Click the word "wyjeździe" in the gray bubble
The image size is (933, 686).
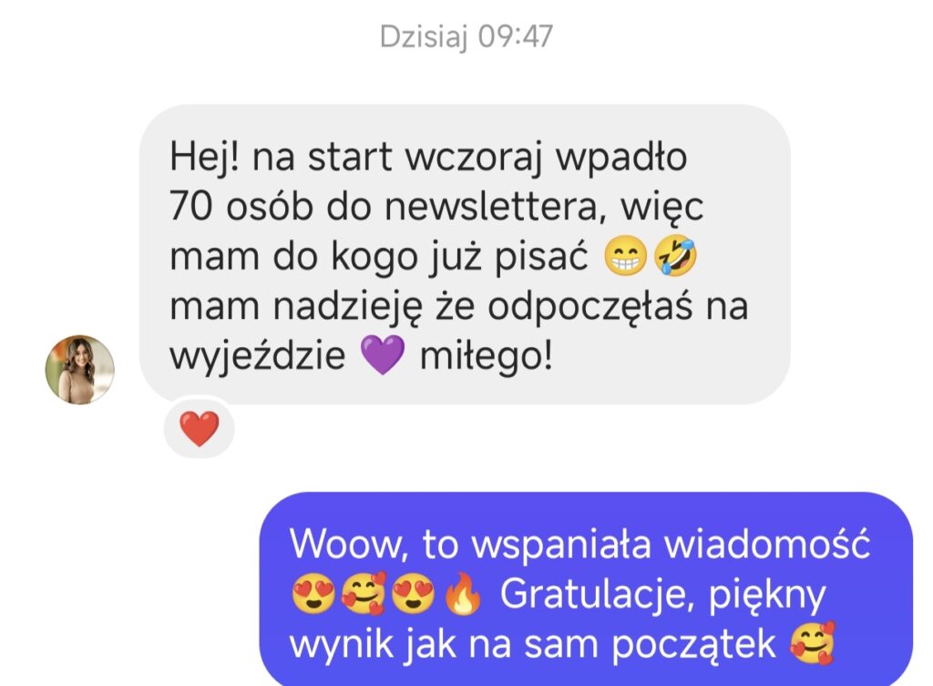coord(257,356)
